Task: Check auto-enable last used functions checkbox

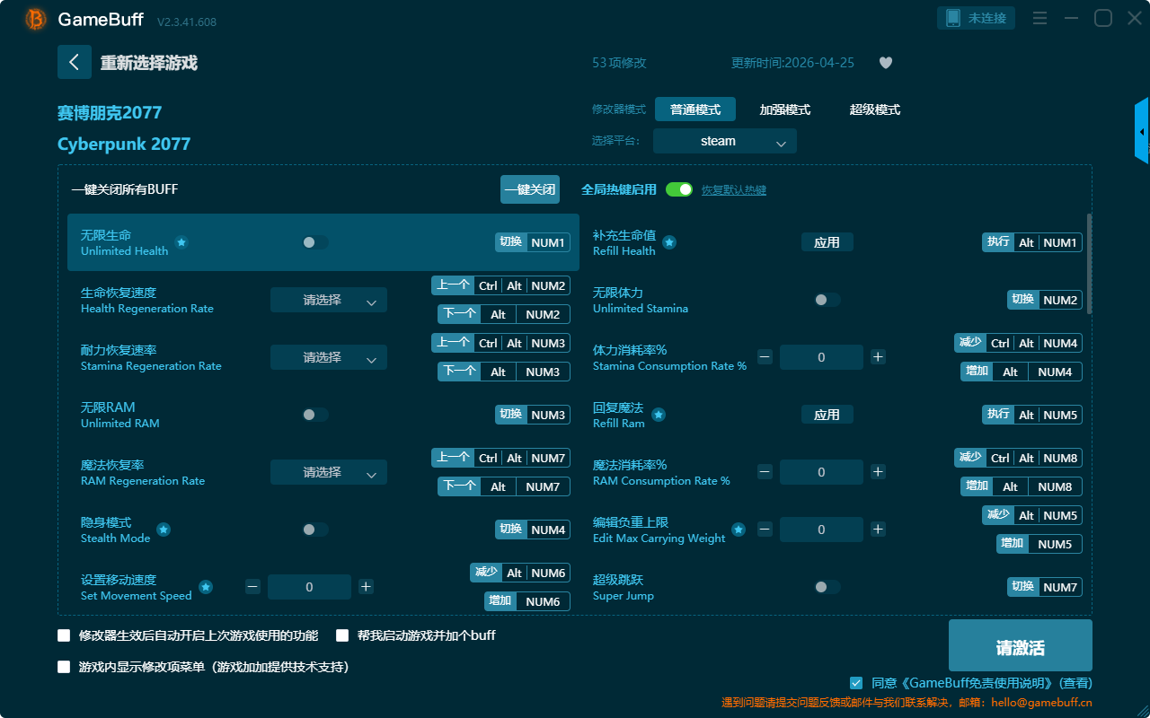Action: click(x=64, y=635)
